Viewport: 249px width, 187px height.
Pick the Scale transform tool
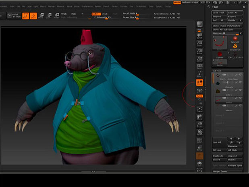tap(48, 16)
